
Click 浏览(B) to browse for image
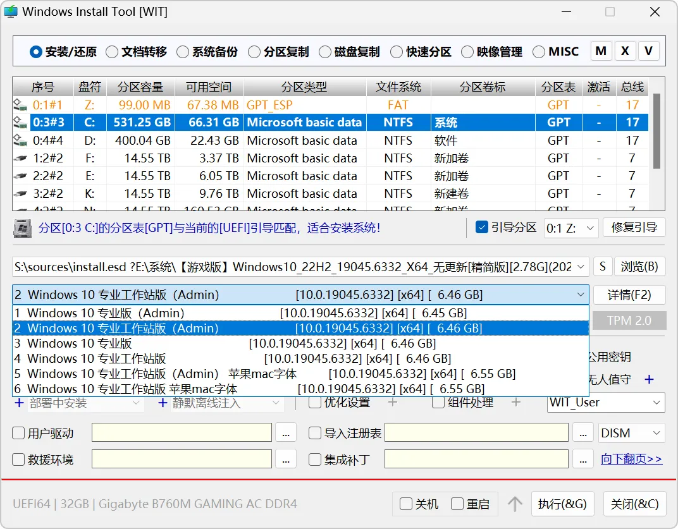click(x=639, y=267)
